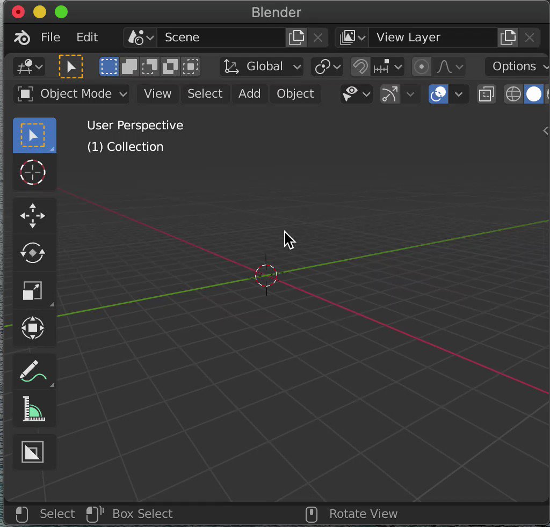550x527 pixels.
Task: Select the Scale tool
Action: coord(34,290)
